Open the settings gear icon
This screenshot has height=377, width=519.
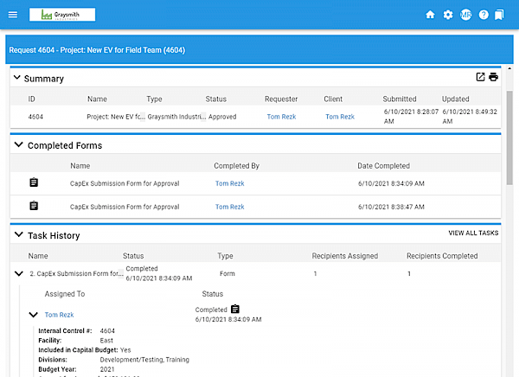(448, 15)
